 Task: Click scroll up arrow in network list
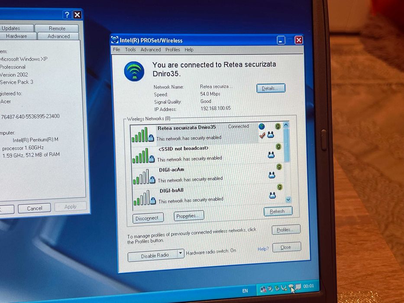(286, 125)
